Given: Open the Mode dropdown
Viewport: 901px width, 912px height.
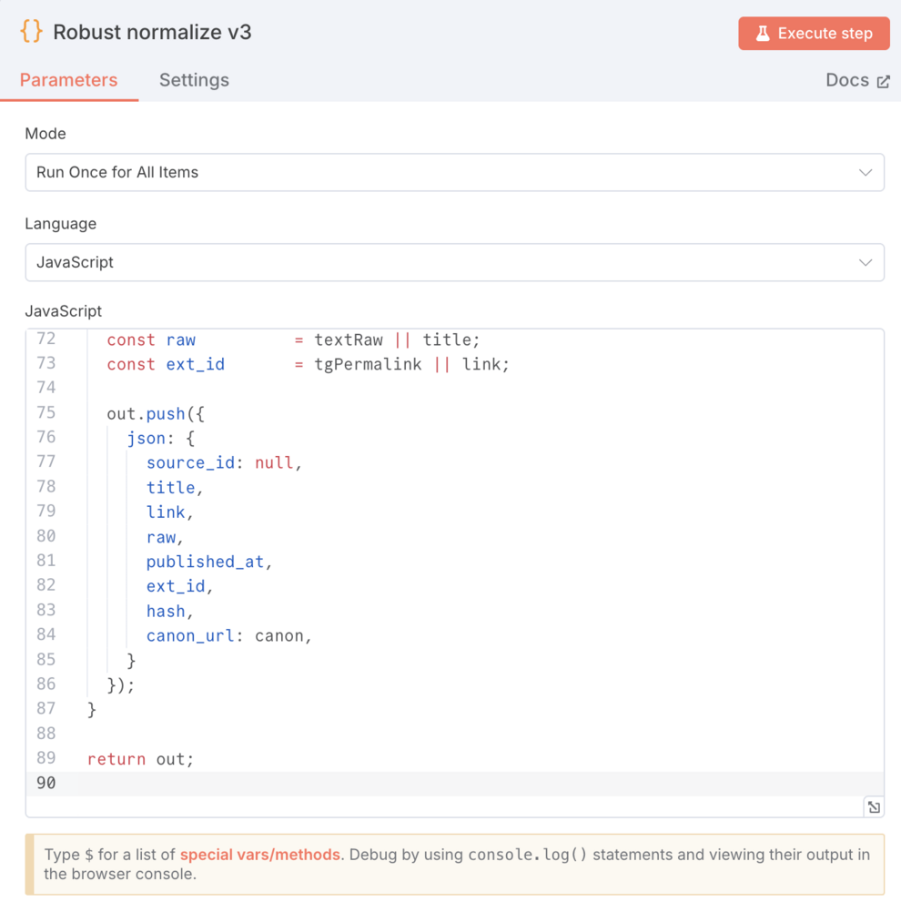Looking at the screenshot, I should point(454,172).
